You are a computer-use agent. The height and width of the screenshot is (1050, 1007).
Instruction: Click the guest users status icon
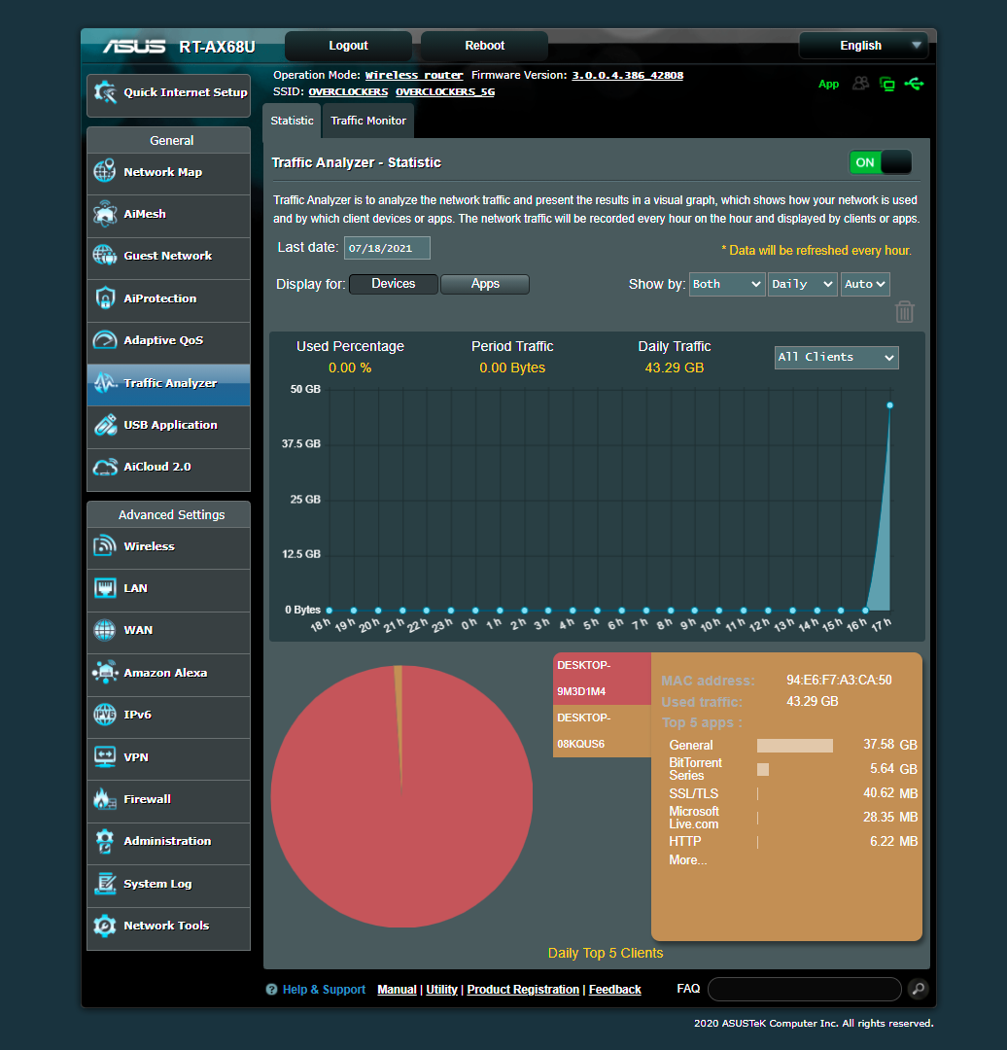pyautogui.click(x=861, y=84)
